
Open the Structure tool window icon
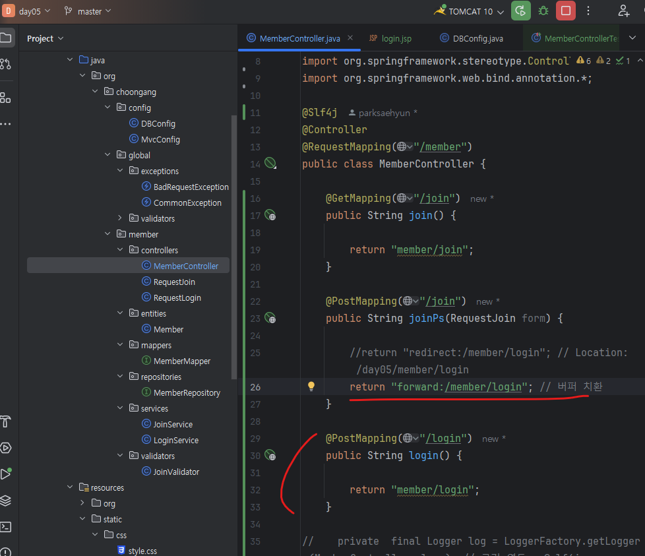click(x=5, y=98)
